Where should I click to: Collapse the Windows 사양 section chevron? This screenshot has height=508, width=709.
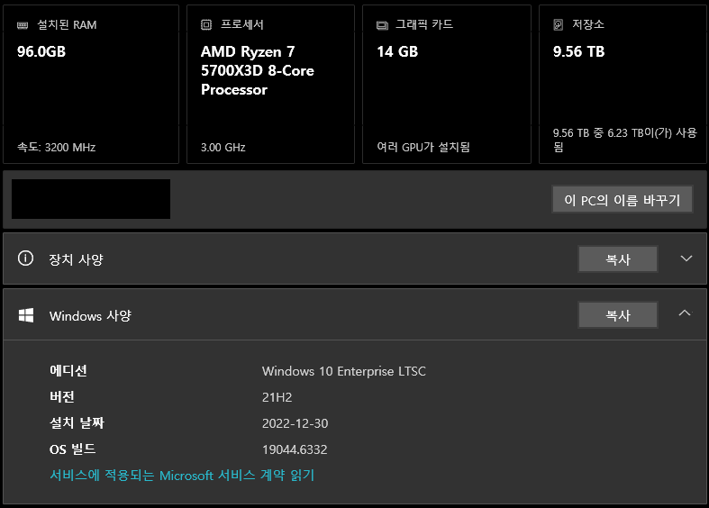click(x=685, y=314)
